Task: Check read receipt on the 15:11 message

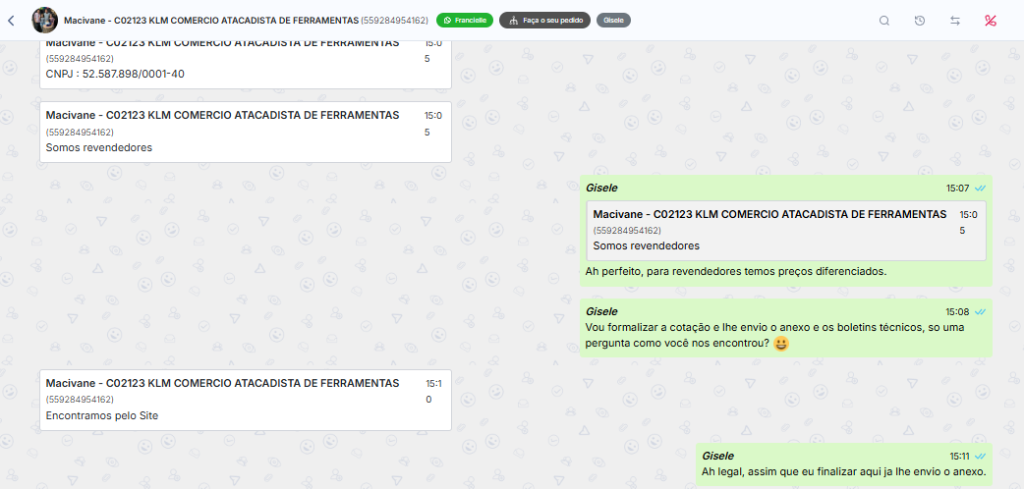Action: click(x=980, y=456)
